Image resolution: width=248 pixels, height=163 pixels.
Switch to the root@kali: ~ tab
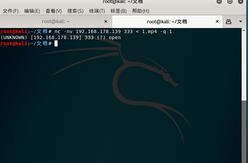tap(56, 21)
